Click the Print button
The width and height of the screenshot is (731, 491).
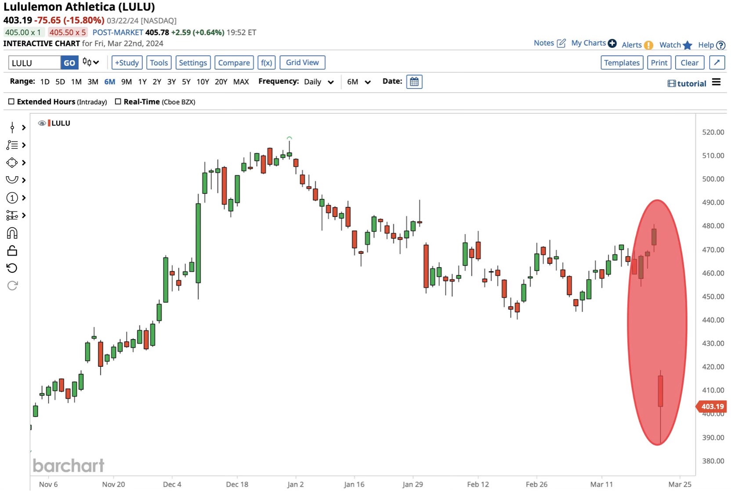click(659, 62)
